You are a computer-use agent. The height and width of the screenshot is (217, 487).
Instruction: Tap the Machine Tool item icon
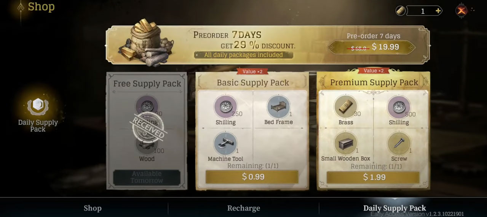pos(225,144)
